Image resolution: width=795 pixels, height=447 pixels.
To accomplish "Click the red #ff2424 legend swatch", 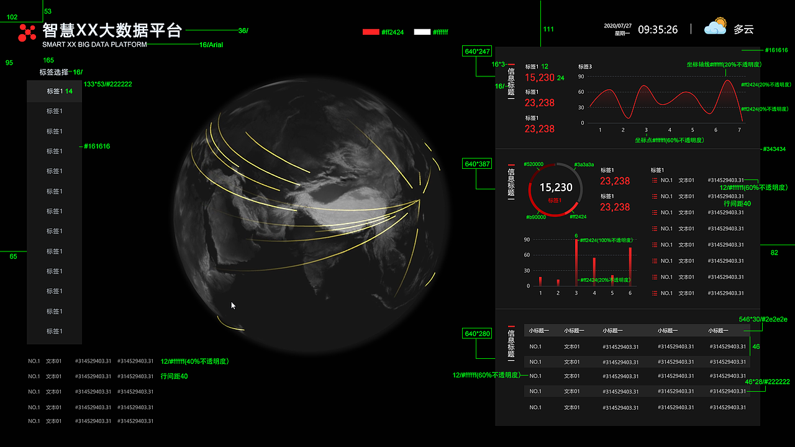I will click(x=371, y=32).
